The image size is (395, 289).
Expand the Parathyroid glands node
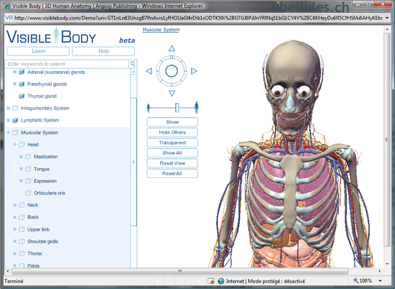pyautogui.click(x=15, y=84)
